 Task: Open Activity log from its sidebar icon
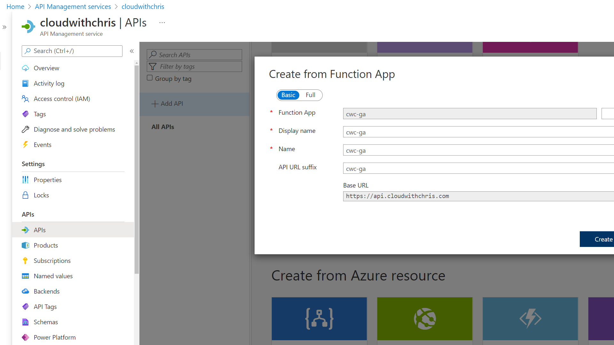(x=25, y=83)
